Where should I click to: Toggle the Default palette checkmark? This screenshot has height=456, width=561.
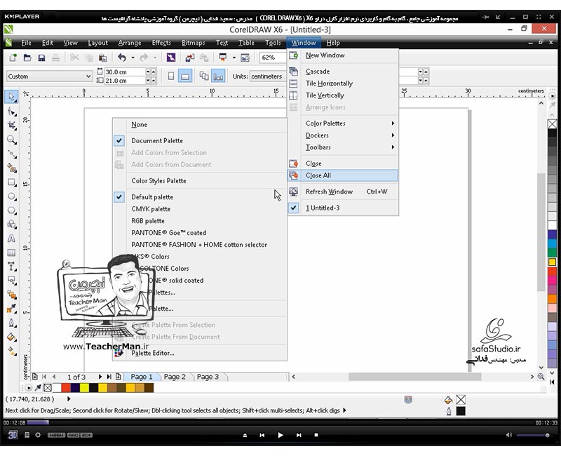pyautogui.click(x=119, y=197)
